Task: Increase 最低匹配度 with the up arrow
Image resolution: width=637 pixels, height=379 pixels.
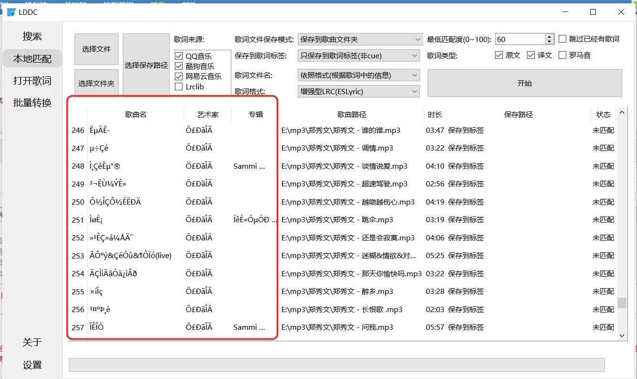Action: [550, 37]
